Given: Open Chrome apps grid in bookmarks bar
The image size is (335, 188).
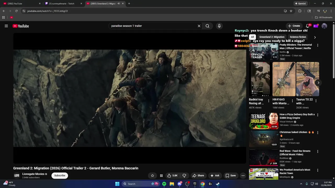Looking at the screenshot, I should click(3, 17).
